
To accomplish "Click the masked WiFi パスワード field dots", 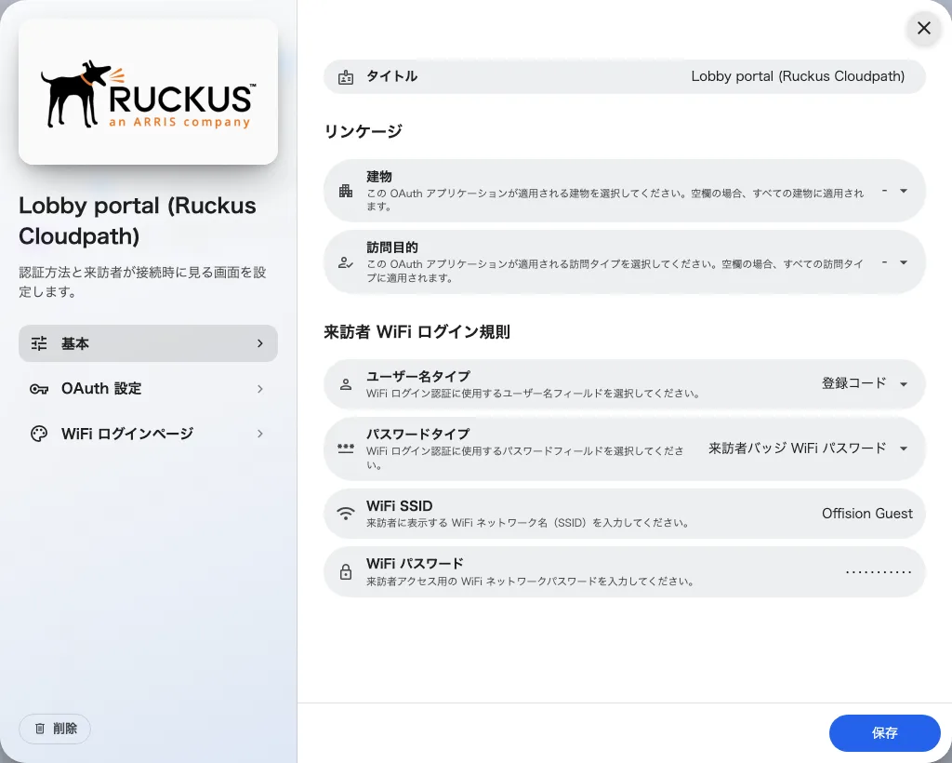I will [x=879, y=571].
